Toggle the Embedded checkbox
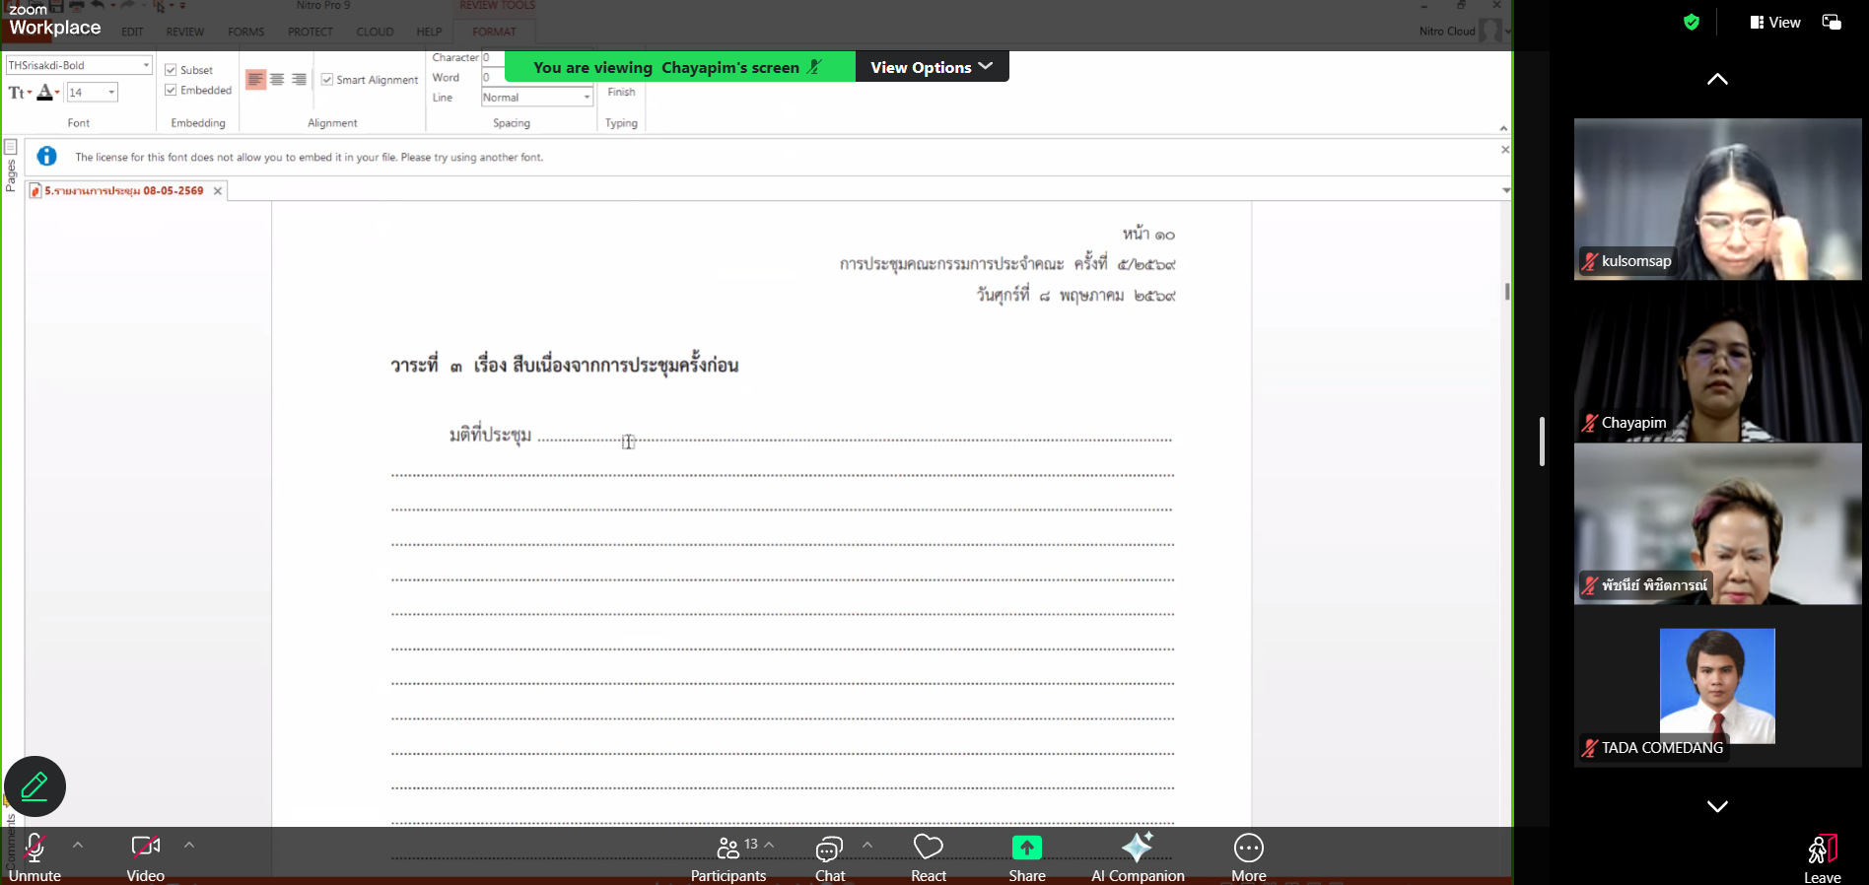Screen dimensions: 1869x885 point(171,90)
